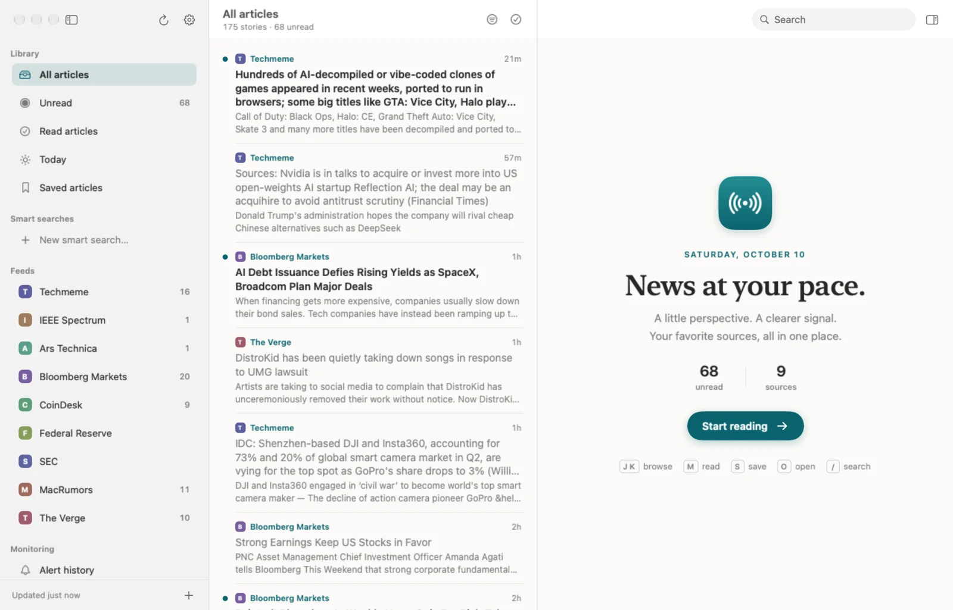Open the AI-decompiled game clones article

(373, 93)
